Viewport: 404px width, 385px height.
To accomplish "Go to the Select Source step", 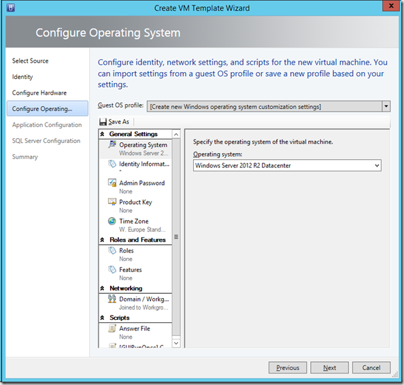I will 30,61.
